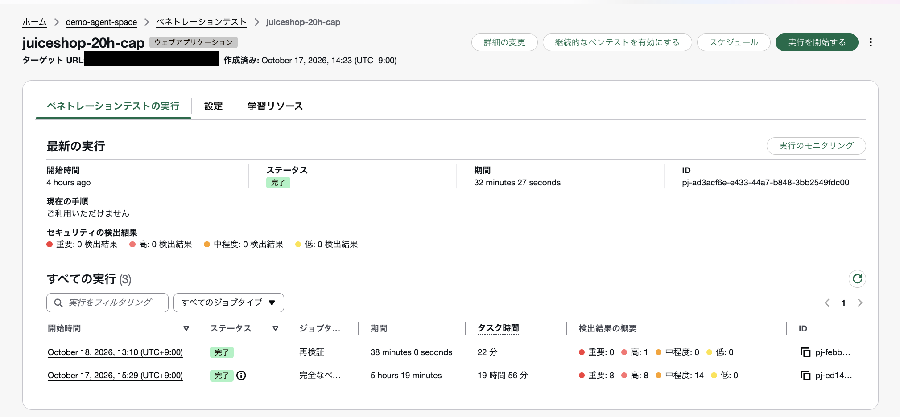
Task: Click 完了 status badge in latest run
Action: pyautogui.click(x=278, y=183)
